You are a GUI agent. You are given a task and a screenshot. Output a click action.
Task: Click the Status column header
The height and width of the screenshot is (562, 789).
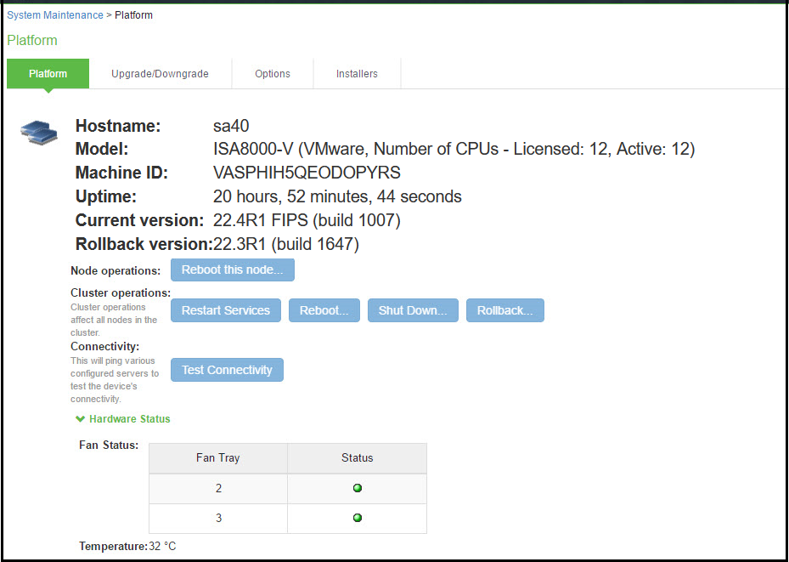click(358, 457)
